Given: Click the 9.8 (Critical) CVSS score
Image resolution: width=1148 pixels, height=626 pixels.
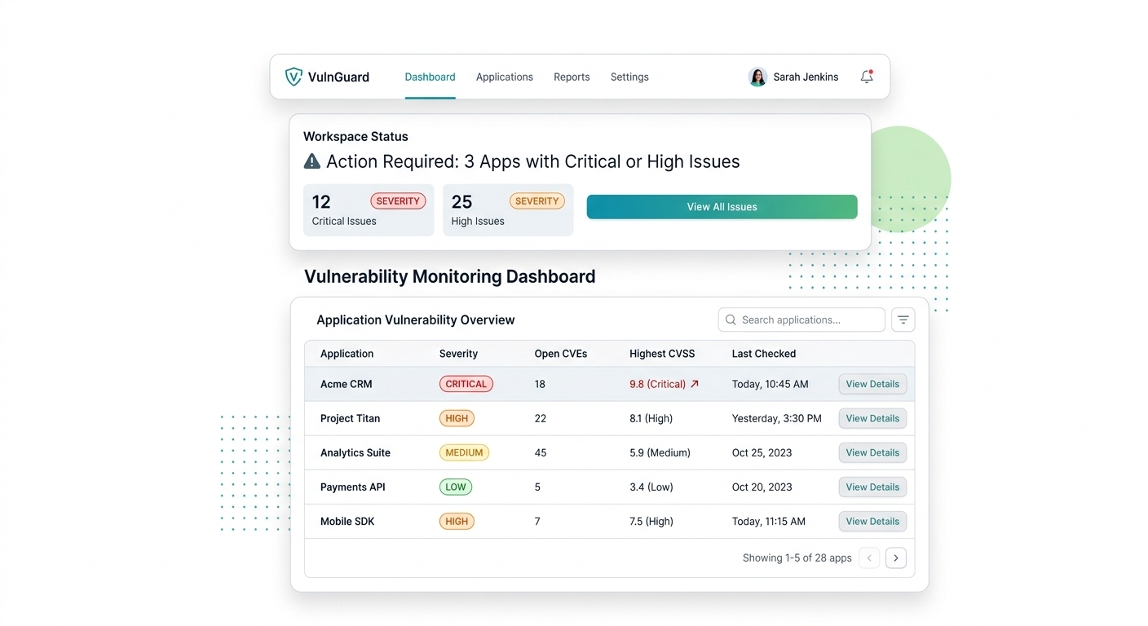Looking at the screenshot, I should 657,384.
